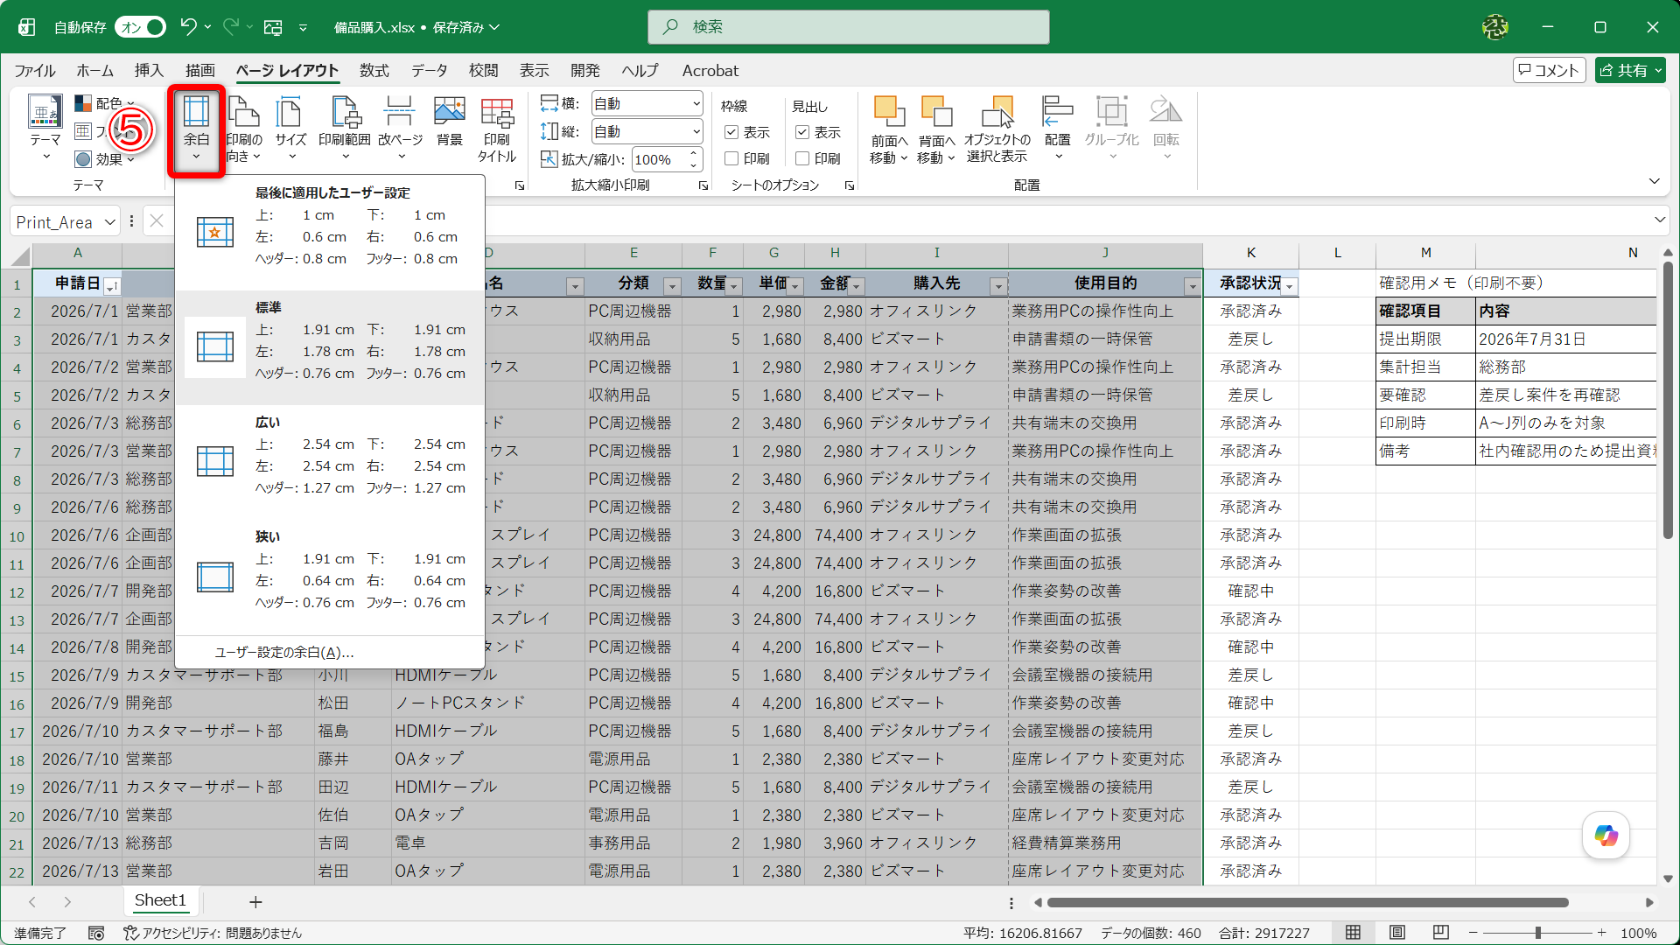Click the redo arrow icon
1680x945 pixels.
tap(231, 27)
